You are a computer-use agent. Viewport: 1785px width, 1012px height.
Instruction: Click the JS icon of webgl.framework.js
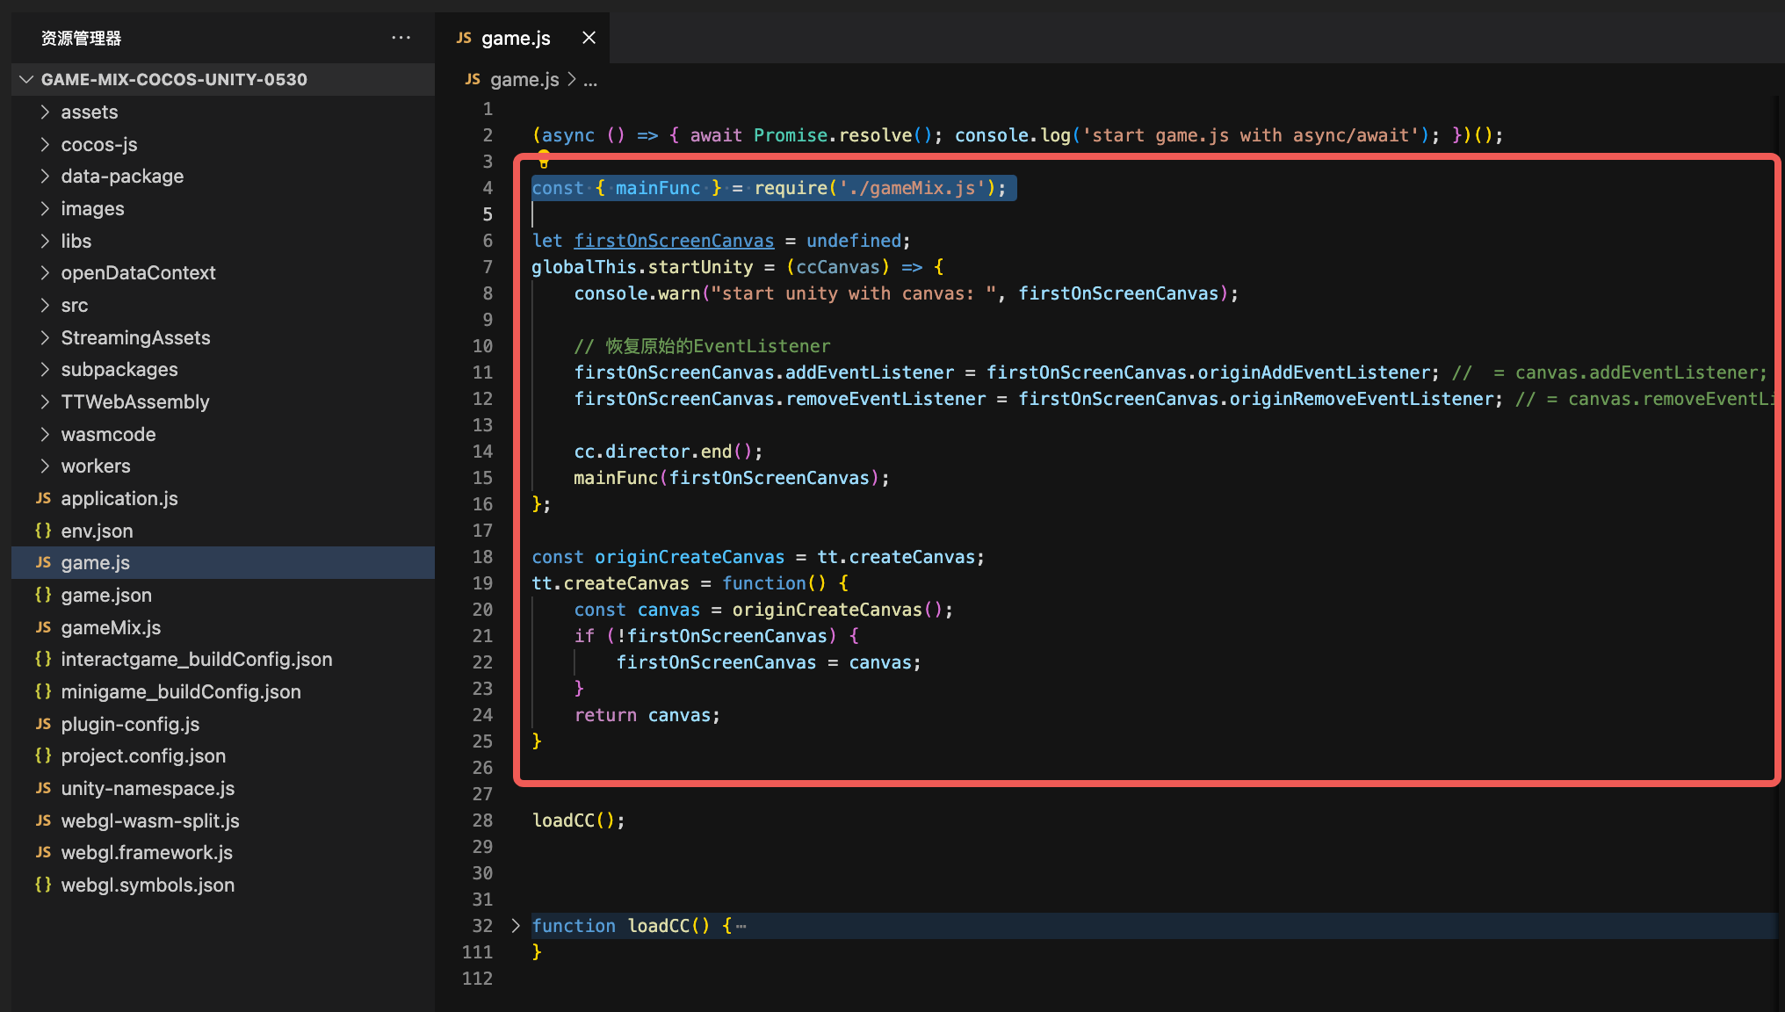(43, 852)
